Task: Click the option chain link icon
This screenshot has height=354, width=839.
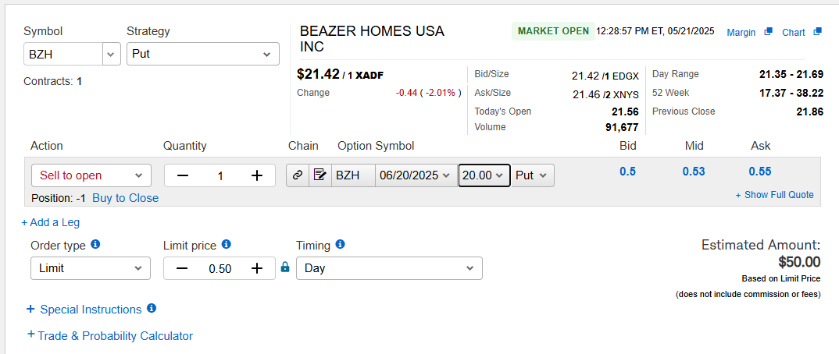Action: click(298, 175)
